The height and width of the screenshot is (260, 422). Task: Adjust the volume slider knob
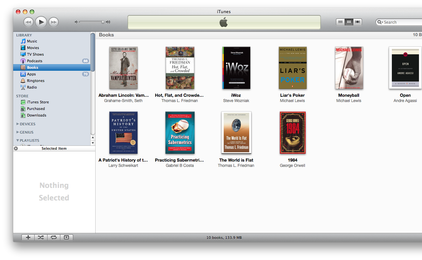coord(103,22)
